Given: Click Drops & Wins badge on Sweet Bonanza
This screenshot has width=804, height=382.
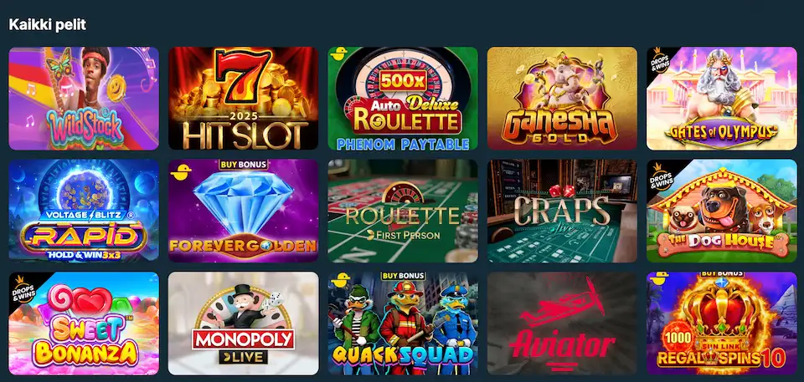Looking at the screenshot, I should click(23, 287).
